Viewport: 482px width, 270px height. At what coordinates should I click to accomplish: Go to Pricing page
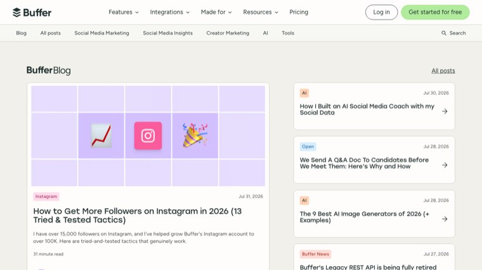[x=299, y=12]
